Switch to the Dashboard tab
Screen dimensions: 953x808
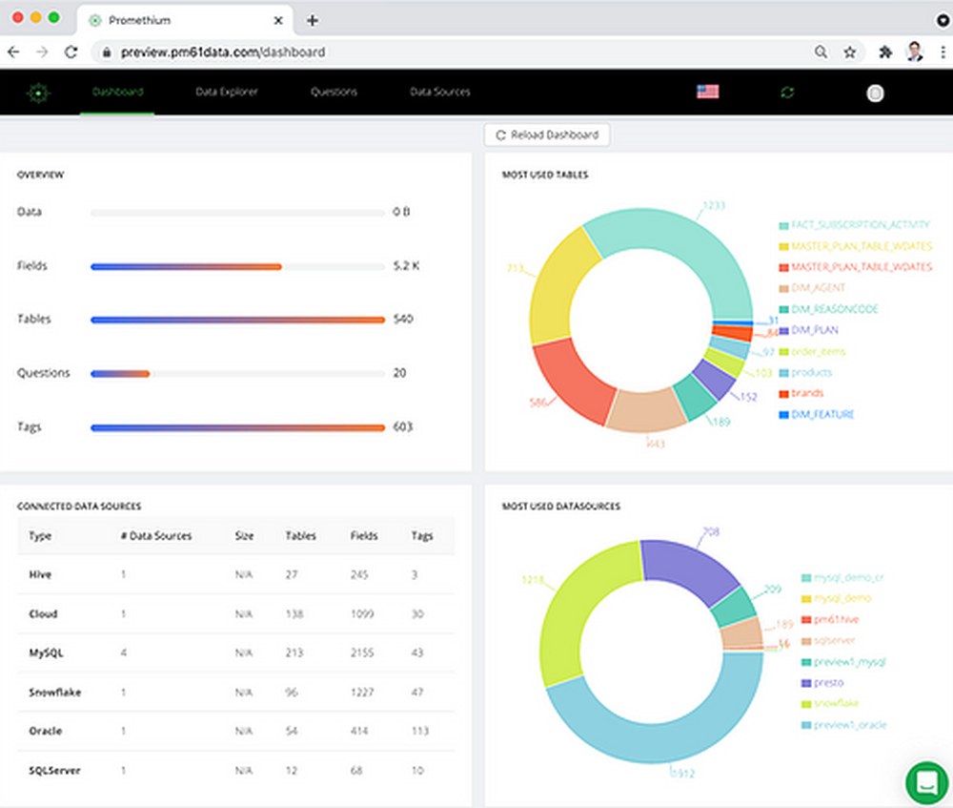117,92
